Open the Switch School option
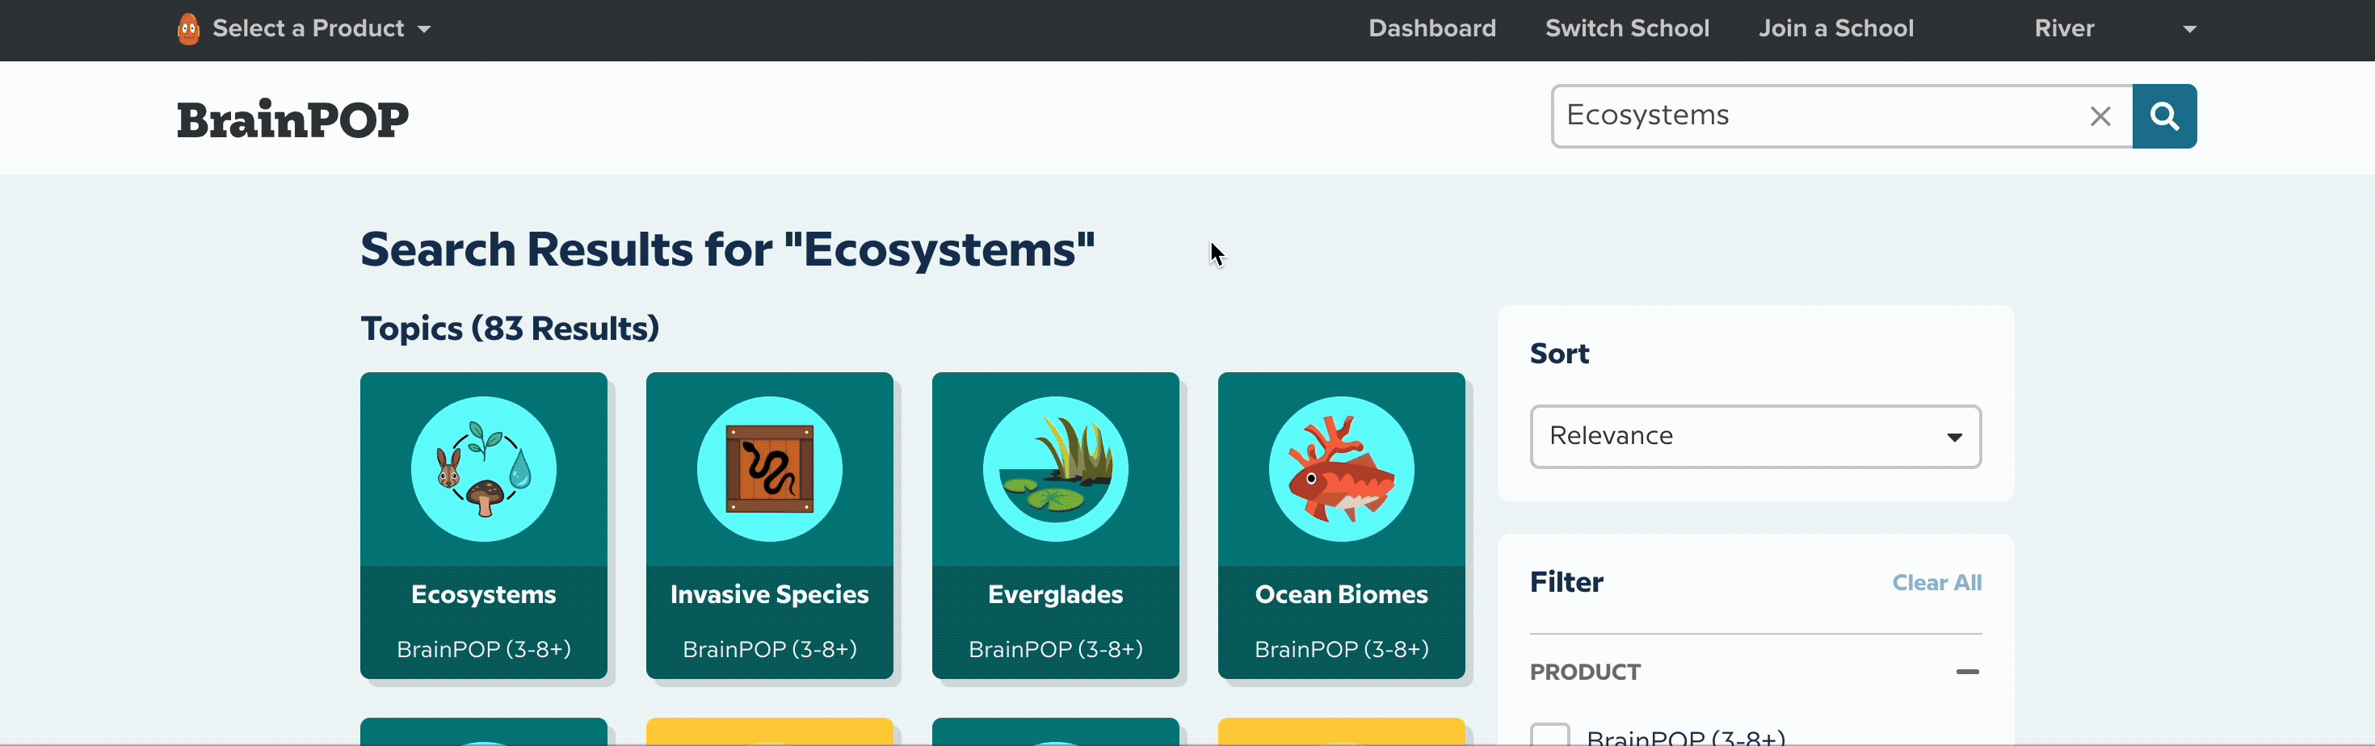The height and width of the screenshot is (746, 2375). coord(1627,28)
